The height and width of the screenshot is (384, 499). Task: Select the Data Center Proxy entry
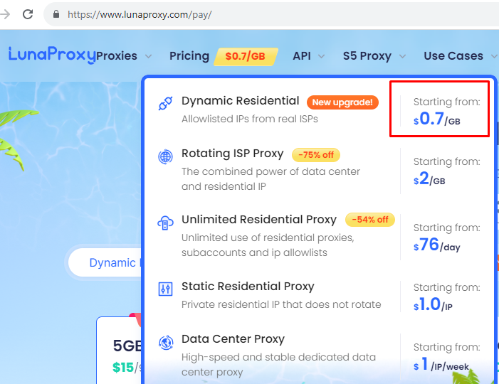click(x=233, y=339)
